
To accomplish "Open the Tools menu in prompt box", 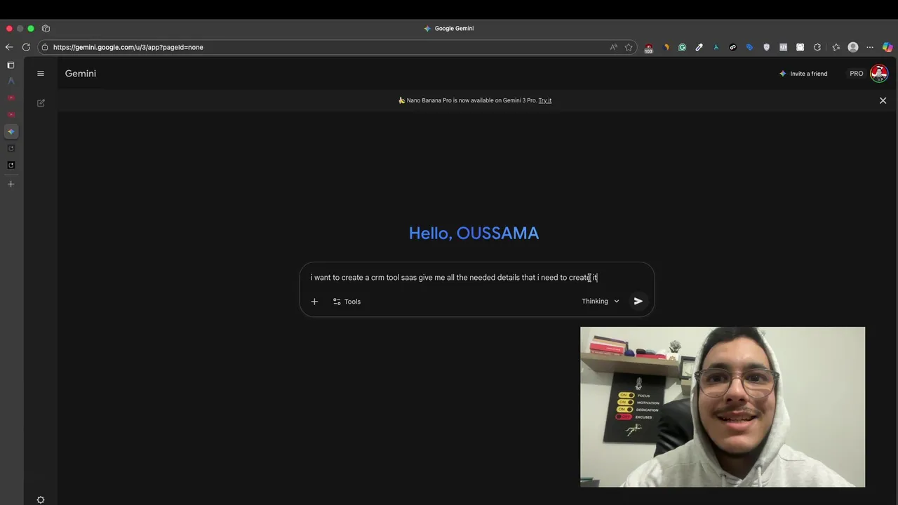I will coord(347,302).
